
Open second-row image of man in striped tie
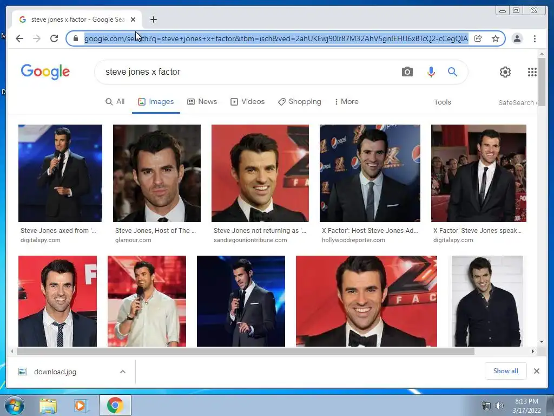(57, 301)
